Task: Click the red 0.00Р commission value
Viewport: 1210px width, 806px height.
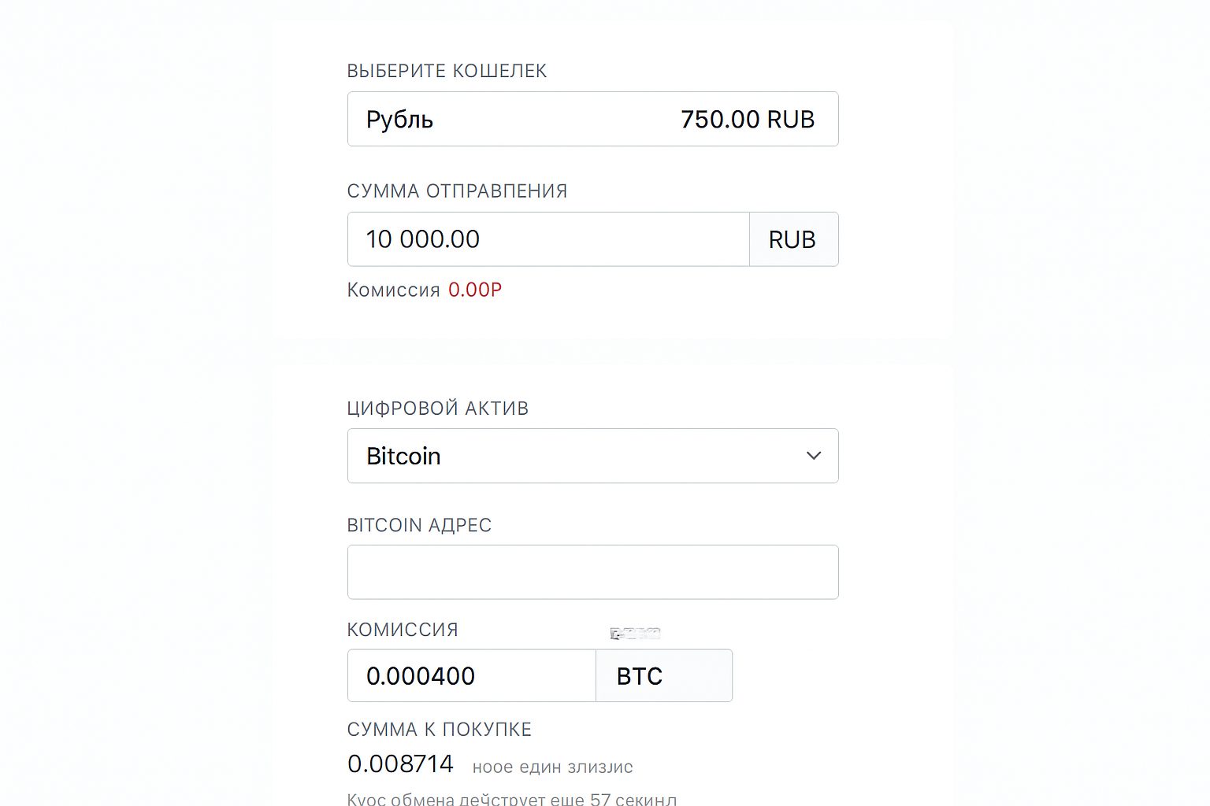Action: click(x=475, y=290)
